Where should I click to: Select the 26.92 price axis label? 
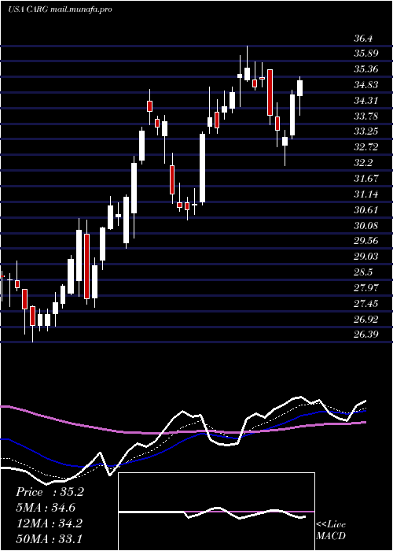click(365, 319)
